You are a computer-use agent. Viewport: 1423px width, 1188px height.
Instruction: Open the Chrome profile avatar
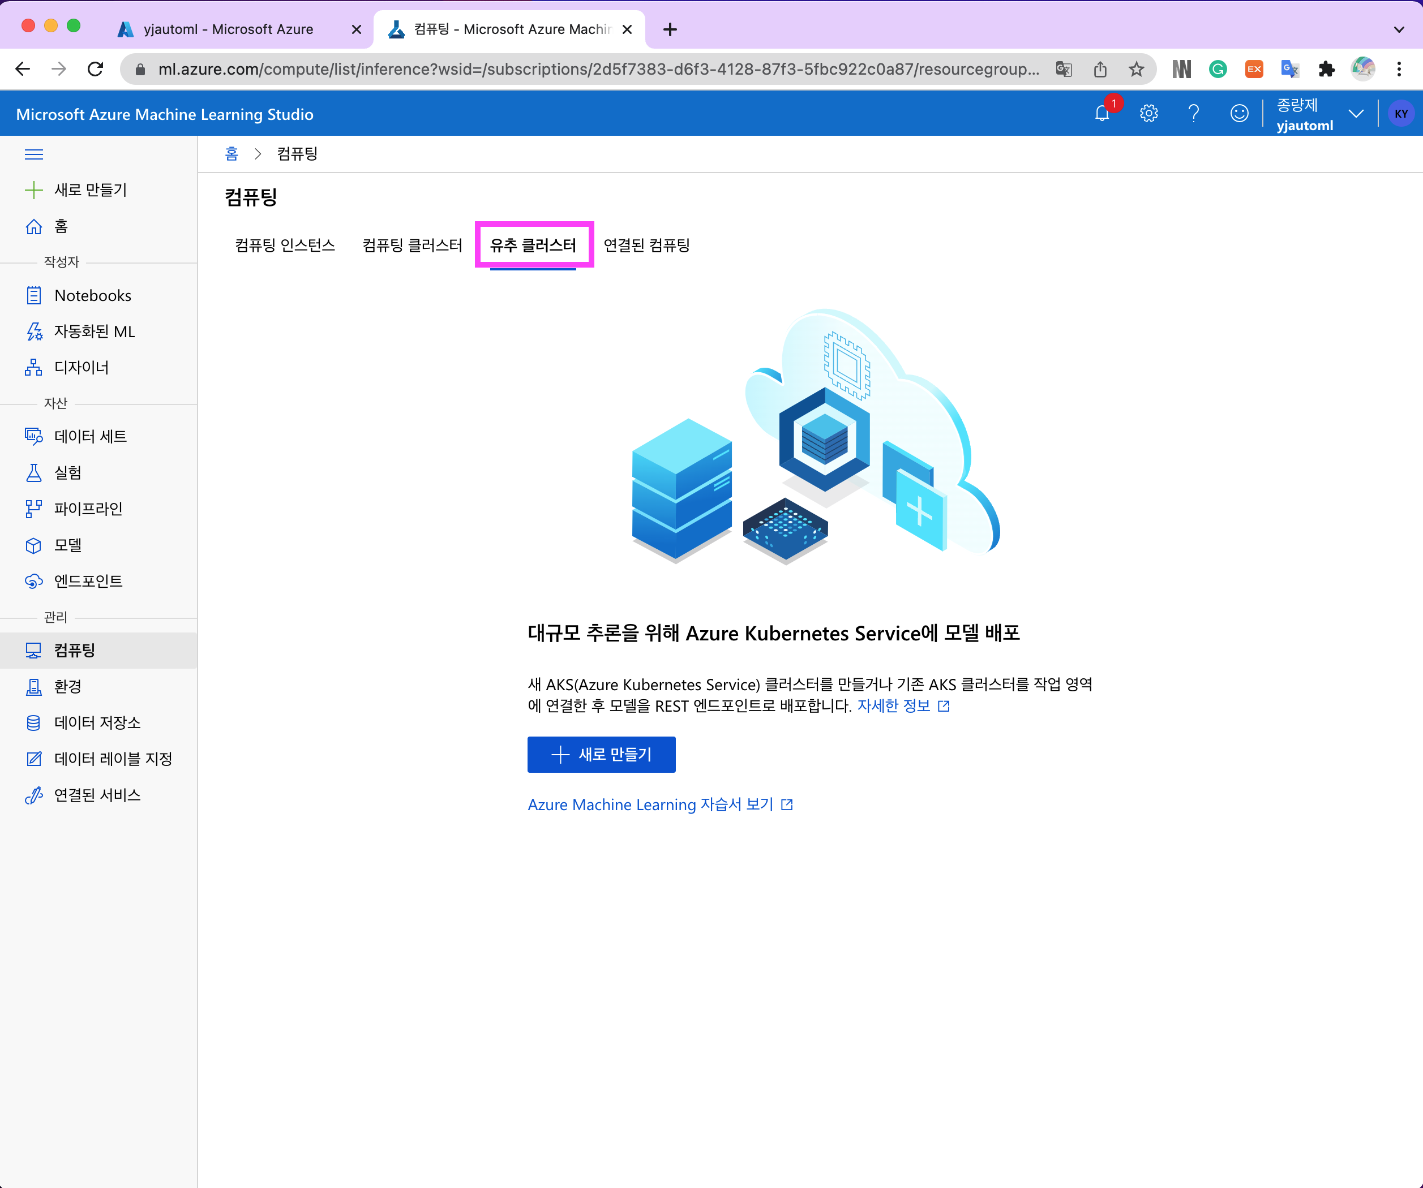pos(1362,69)
